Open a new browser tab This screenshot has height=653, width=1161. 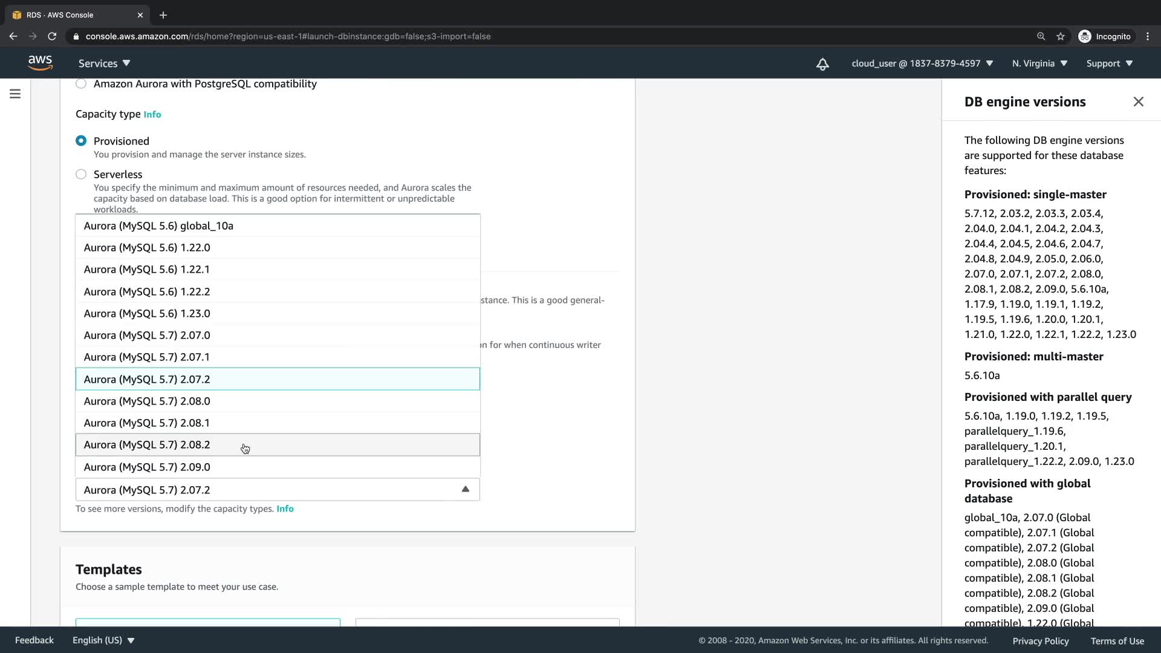[x=163, y=15]
